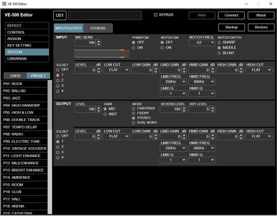Select the INPUT/OUTPUT tab

click(x=68, y=28)
